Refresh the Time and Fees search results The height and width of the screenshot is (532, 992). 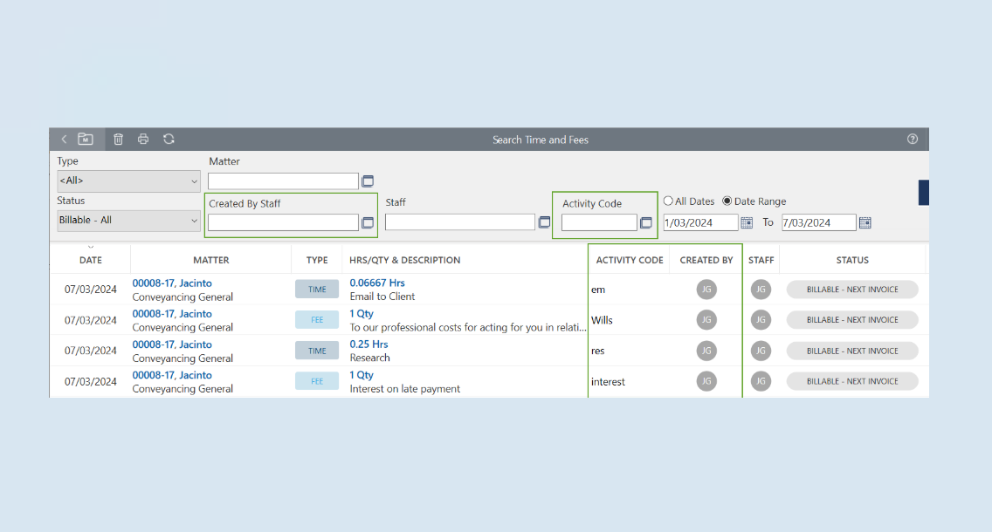point(169,140)
